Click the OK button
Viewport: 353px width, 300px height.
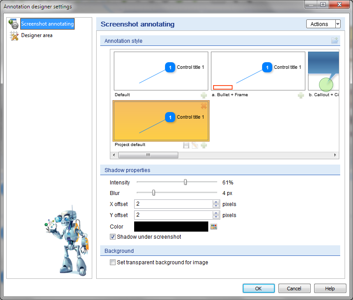(259, 289)
